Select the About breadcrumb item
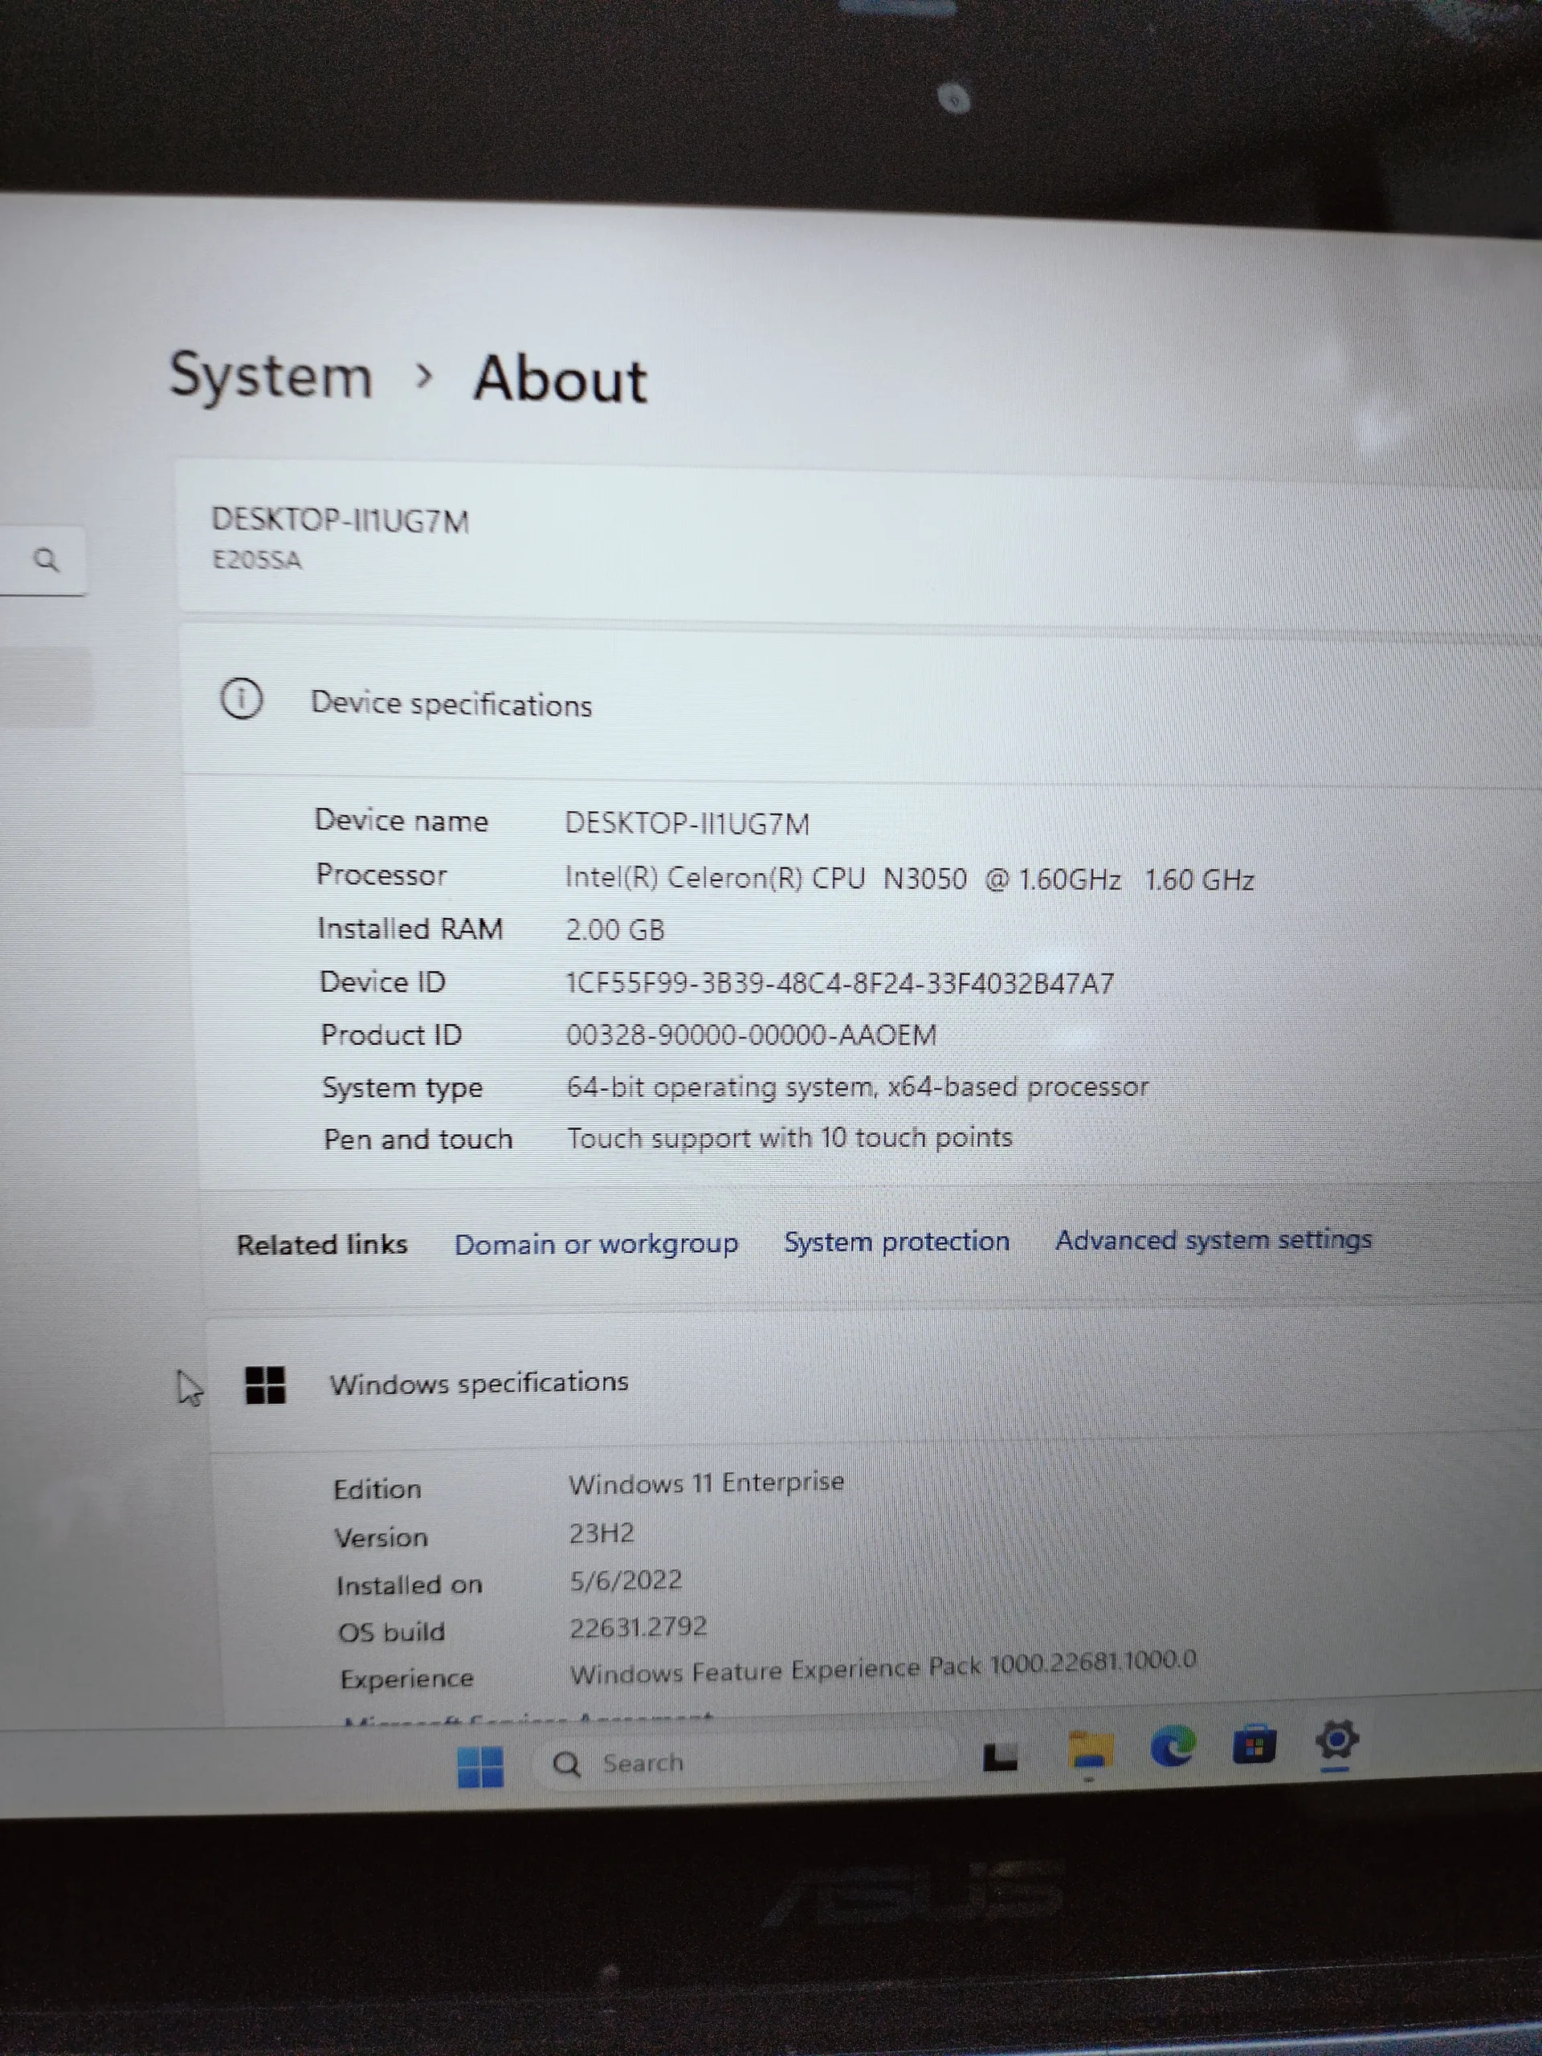The image size is (1542, 2056). click(x=560, y=379)
